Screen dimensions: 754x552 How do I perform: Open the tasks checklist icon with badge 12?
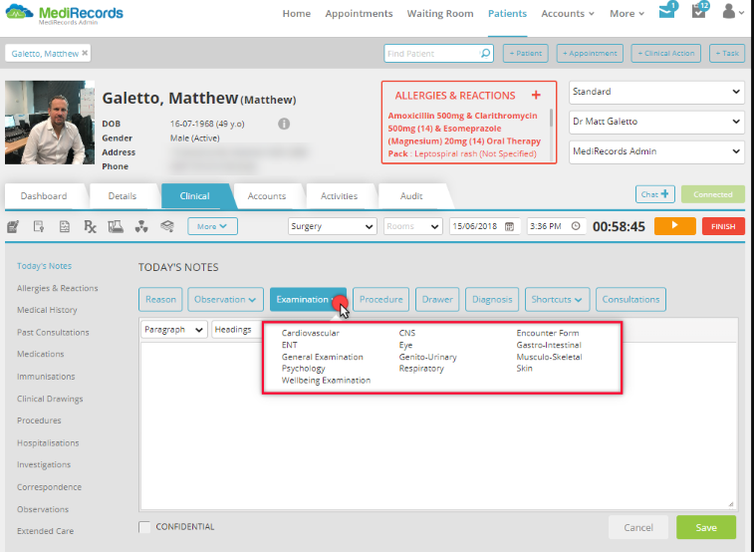[699, 11]
